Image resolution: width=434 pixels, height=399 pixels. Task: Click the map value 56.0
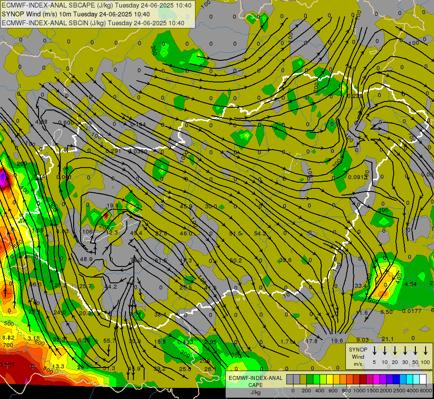(x=35, y=285)
